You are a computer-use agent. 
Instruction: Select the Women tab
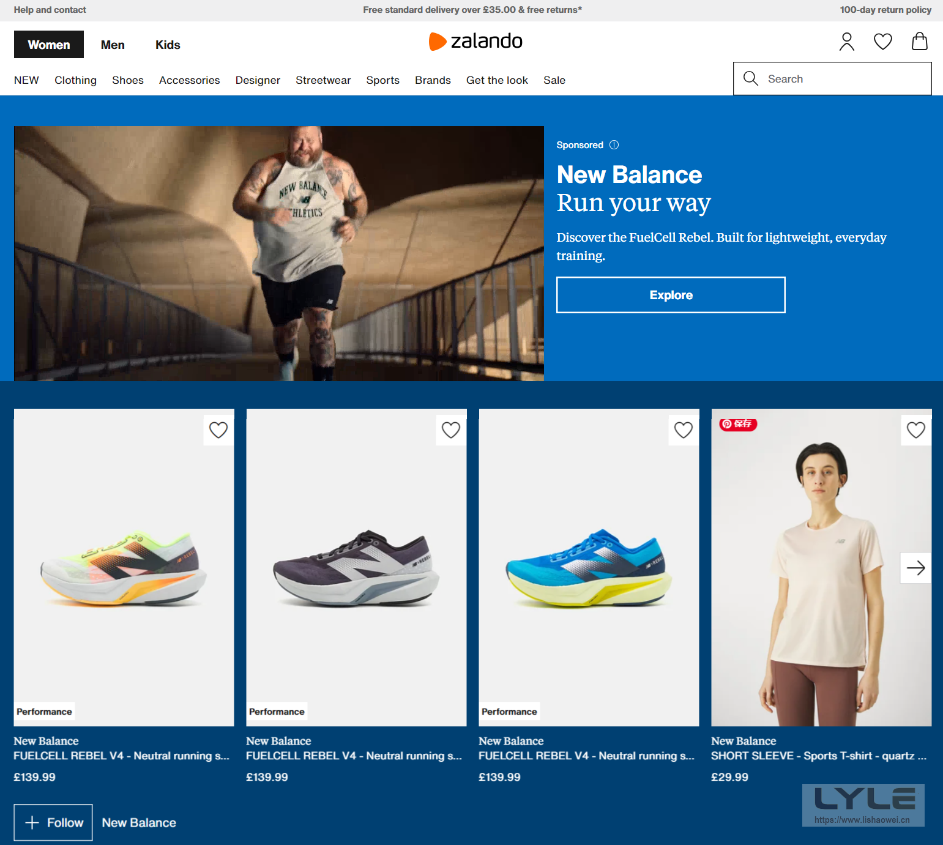[49, 45]
